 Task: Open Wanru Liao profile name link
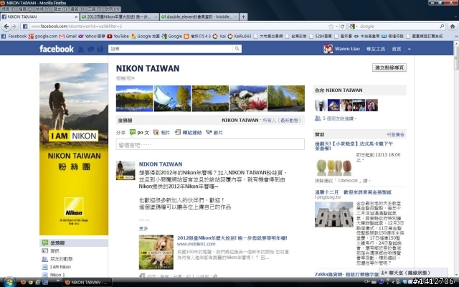(347, 49)
